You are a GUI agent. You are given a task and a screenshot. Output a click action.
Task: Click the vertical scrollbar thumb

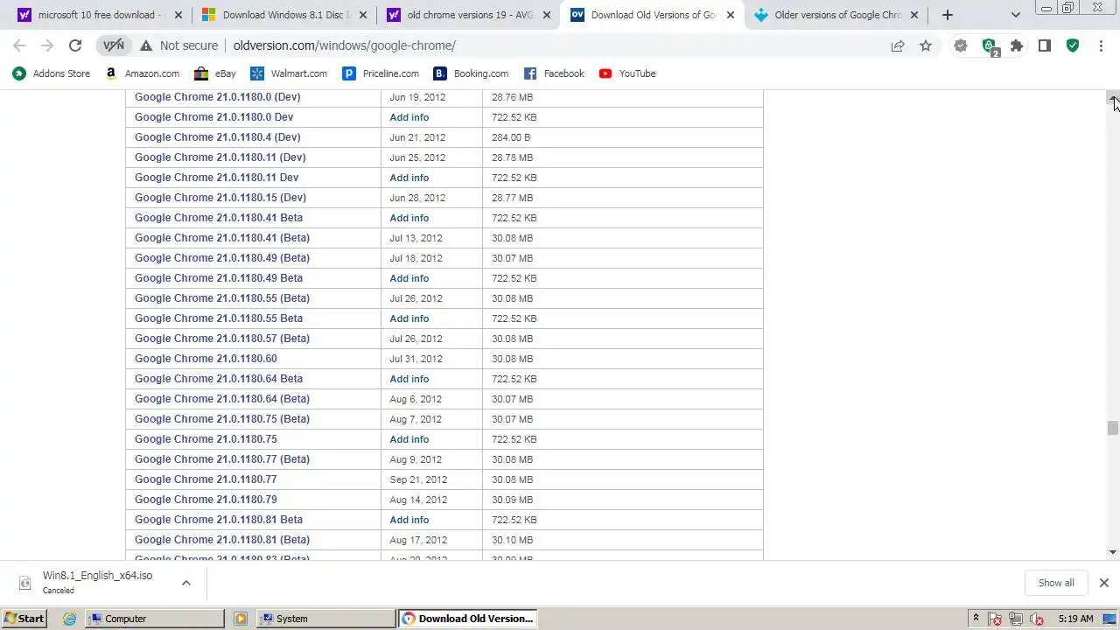point(1113,428)
